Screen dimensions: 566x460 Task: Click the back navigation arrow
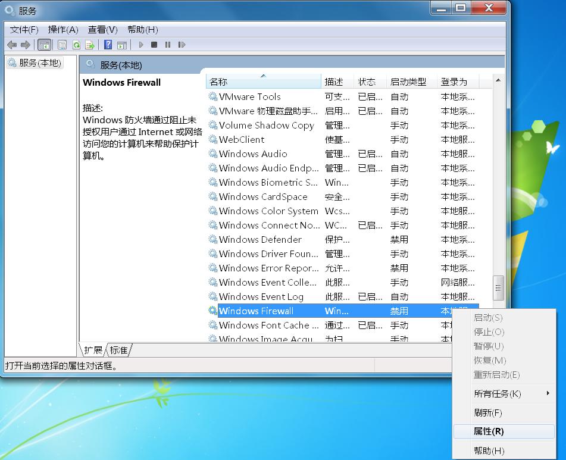12,45
